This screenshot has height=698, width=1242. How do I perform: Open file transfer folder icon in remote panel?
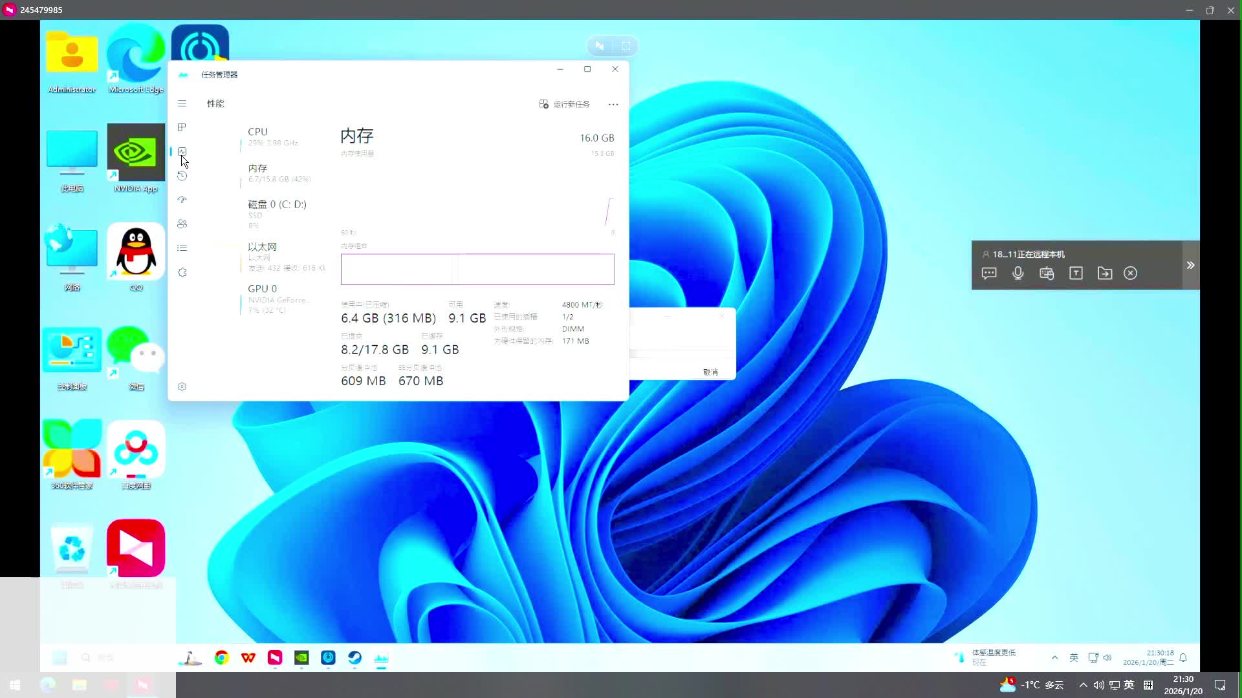click(x=1105, y=273)
